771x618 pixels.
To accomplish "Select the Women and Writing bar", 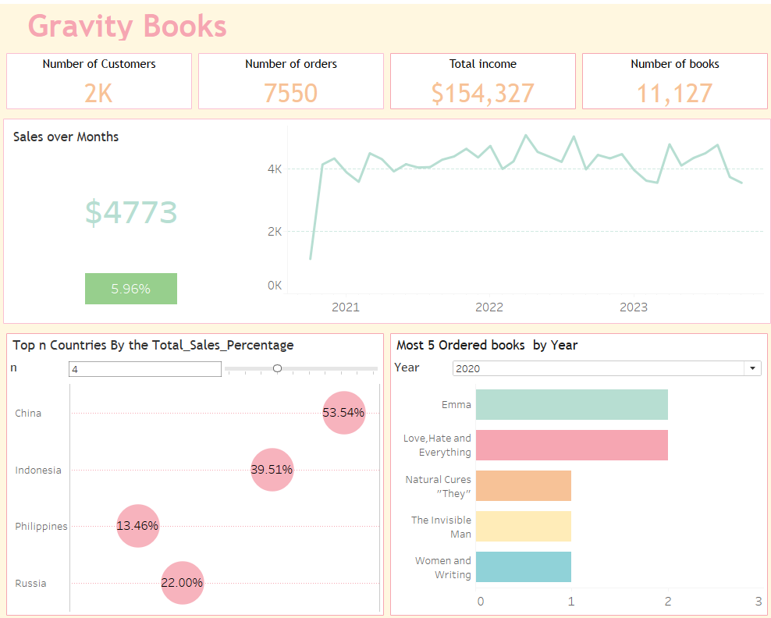I will click(524, 566).
